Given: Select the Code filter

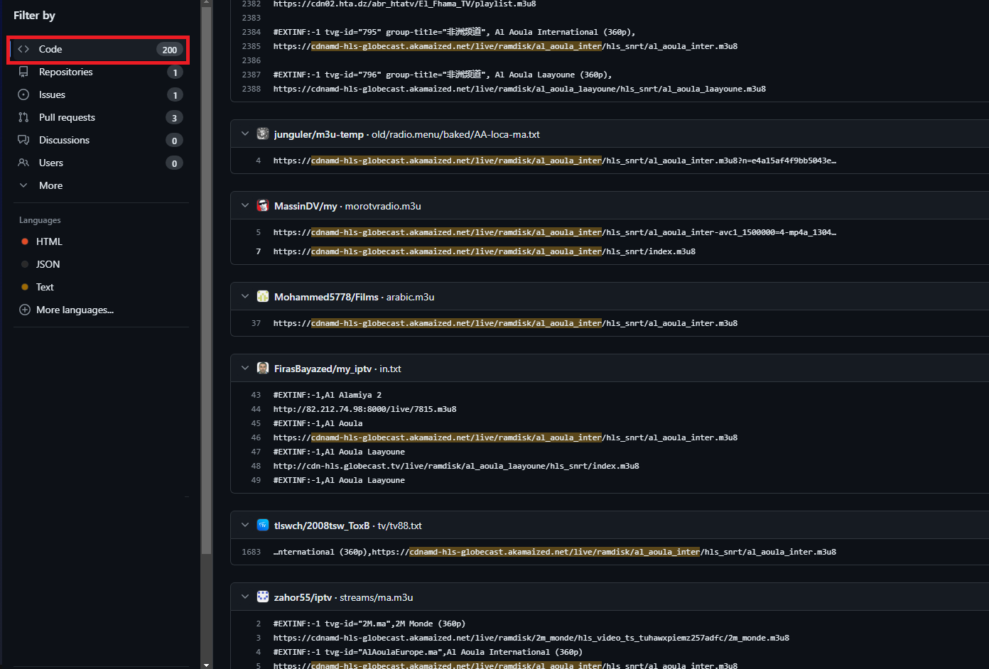Looking at the screenshot, I should [99, 49].
